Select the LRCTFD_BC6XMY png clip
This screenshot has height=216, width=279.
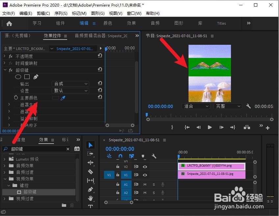pyautogui.click(x=212, y=166)
